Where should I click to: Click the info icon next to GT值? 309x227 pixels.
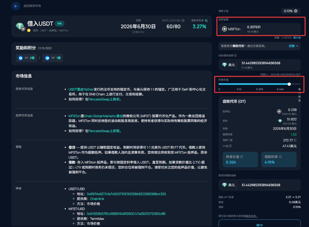(230, 146)
